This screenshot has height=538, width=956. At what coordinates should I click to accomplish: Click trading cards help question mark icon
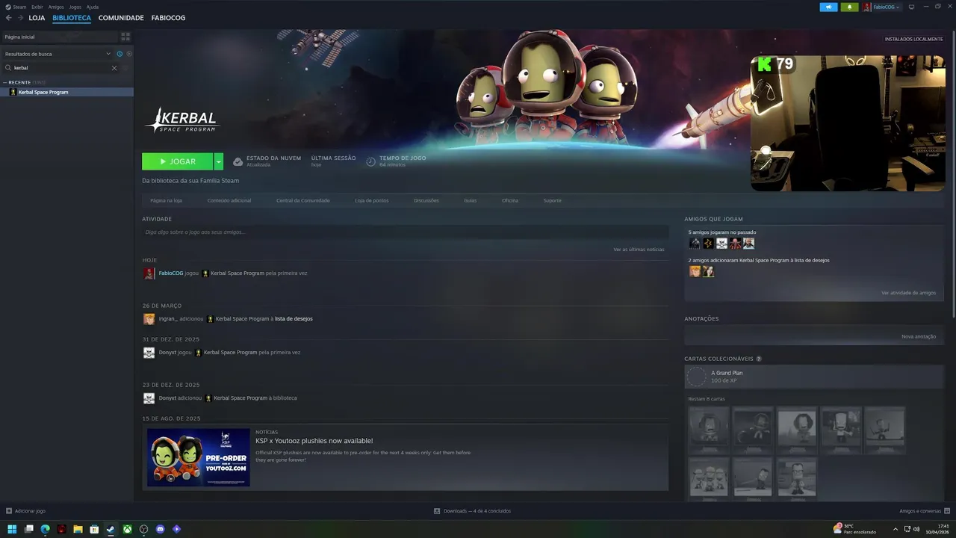759,359
